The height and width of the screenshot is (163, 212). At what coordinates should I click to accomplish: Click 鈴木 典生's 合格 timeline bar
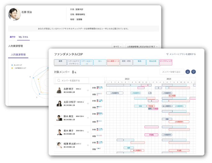(x=167, y=119)
